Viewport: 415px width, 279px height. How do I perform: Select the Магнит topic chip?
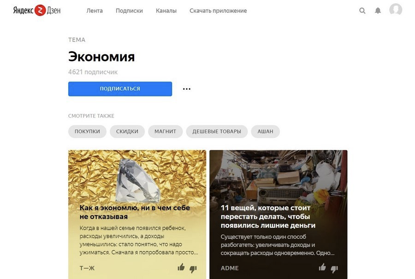(166, 131)
